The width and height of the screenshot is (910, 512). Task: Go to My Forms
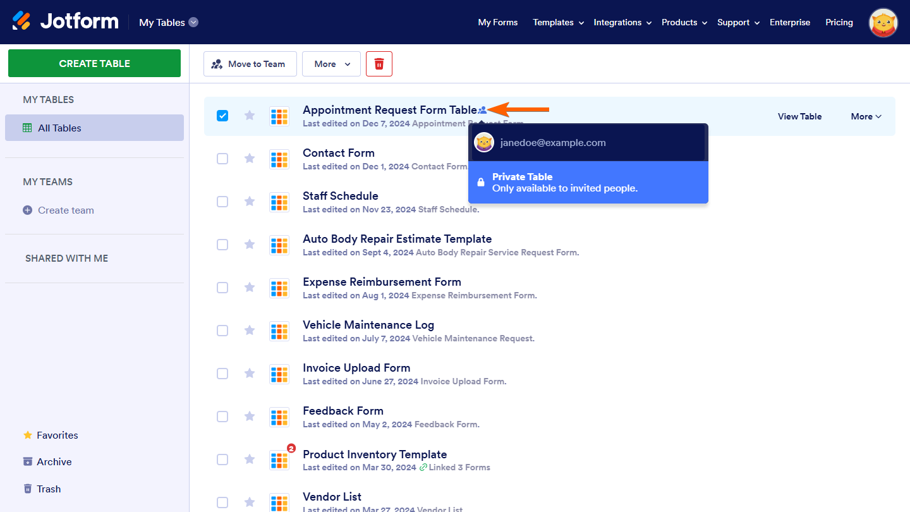click(x=497, y=22)
